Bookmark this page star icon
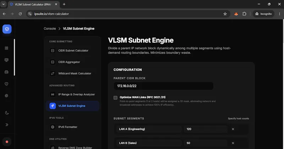284x149 pixels. (225, 14)
